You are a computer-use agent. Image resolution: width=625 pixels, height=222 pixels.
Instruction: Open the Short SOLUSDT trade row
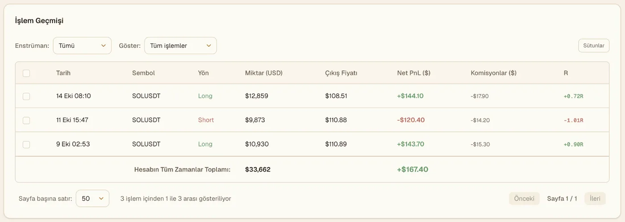pyautogui.click(x=312, y=120)
